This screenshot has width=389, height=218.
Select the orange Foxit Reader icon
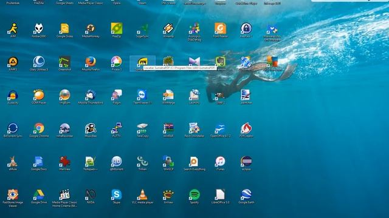coord(220,29)
